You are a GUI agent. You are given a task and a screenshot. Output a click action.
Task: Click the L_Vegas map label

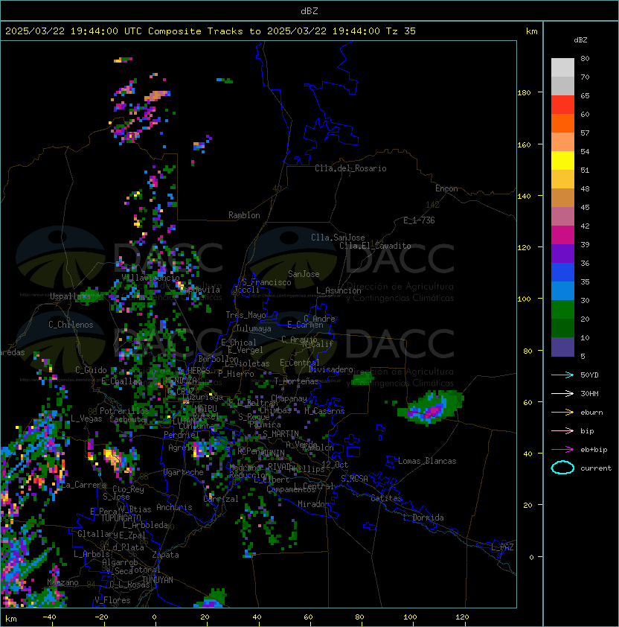click(x=86, y=418)
